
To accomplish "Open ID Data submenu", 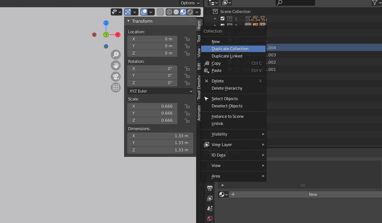I will coord(233,155).
